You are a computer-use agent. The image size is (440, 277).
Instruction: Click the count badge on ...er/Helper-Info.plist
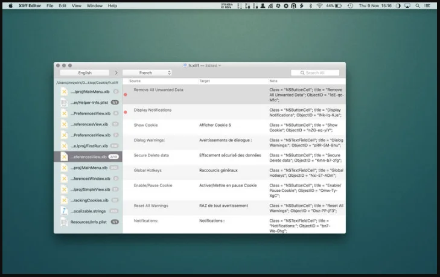tap(115, 103)
